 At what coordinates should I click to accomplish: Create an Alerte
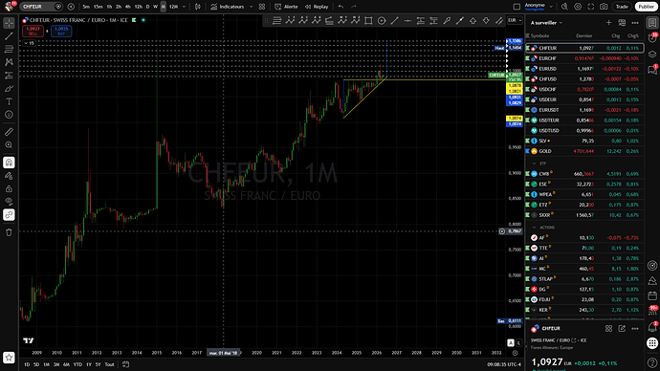coord(286,7)
